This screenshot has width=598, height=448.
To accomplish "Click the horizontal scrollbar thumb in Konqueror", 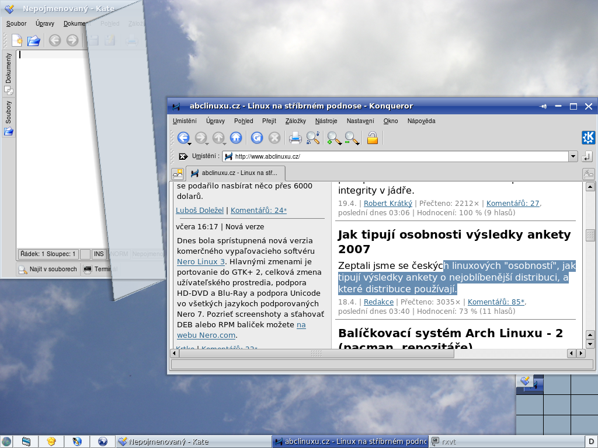I will coord(317,353).
